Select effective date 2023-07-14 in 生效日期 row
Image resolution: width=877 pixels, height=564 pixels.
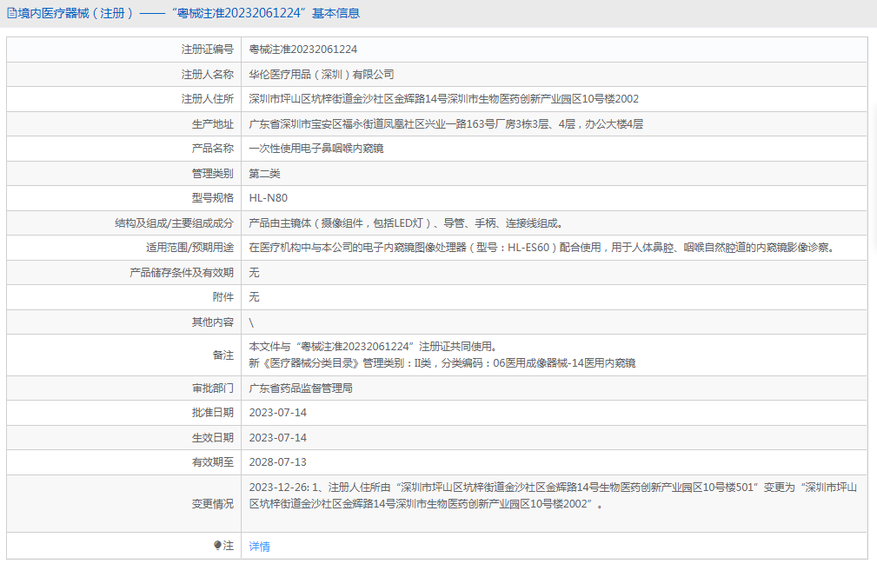coord(278,438)
